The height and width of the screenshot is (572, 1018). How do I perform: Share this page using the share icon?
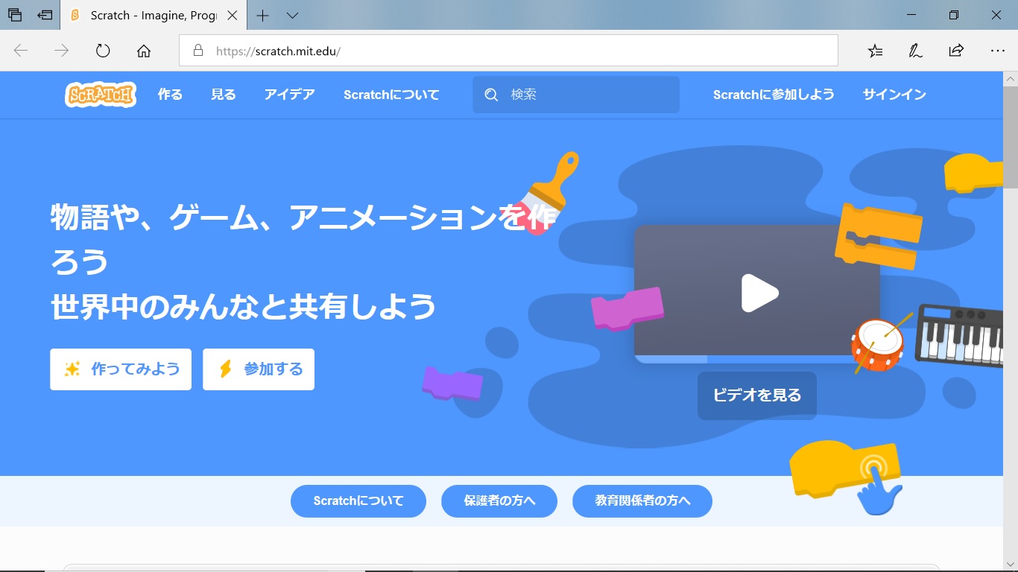point(956,51)
